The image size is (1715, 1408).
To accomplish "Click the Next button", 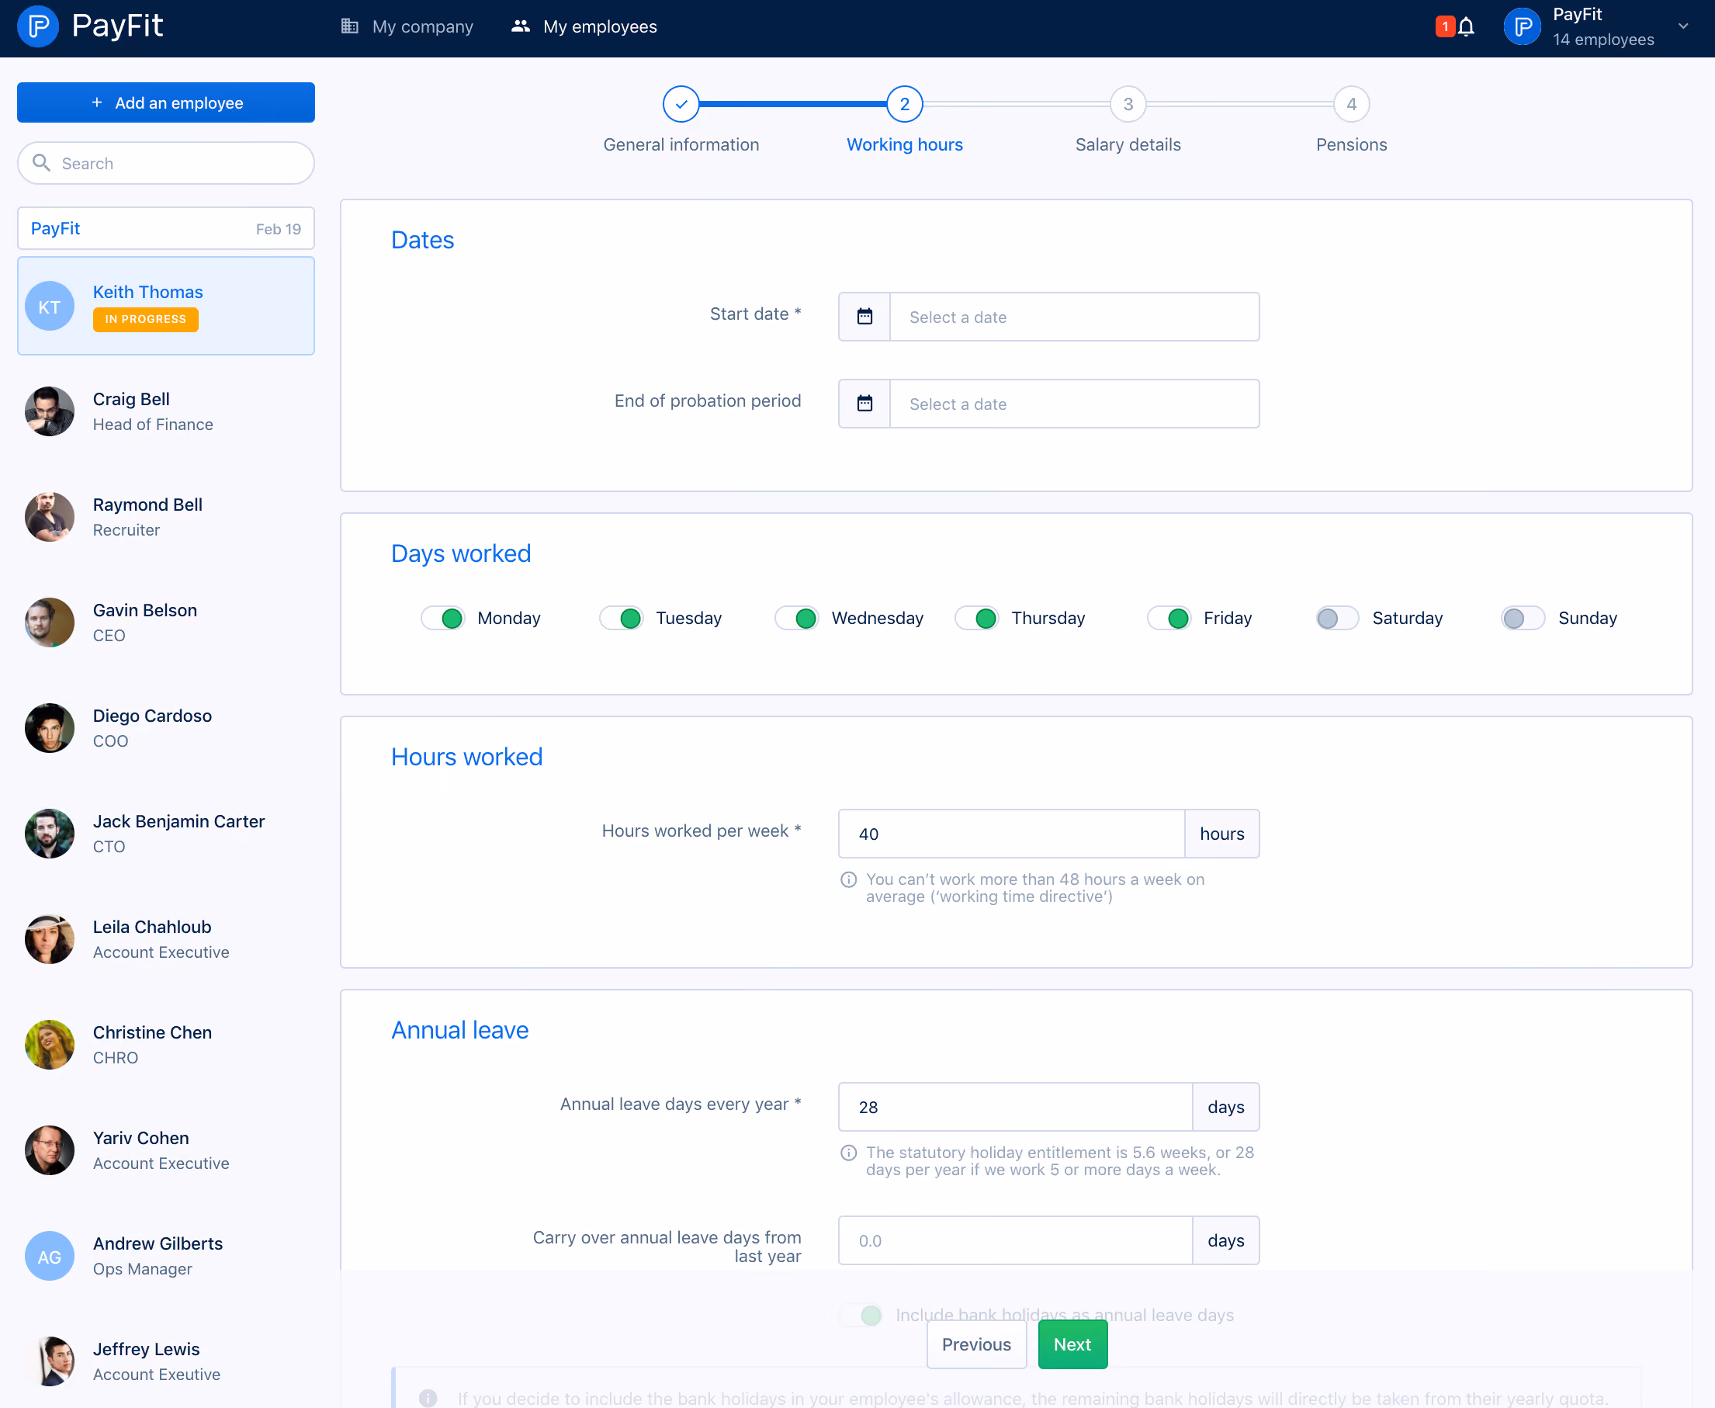I will coord(1072,1344).
